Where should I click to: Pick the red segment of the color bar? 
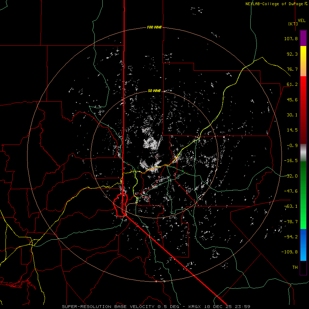[303, 110]
